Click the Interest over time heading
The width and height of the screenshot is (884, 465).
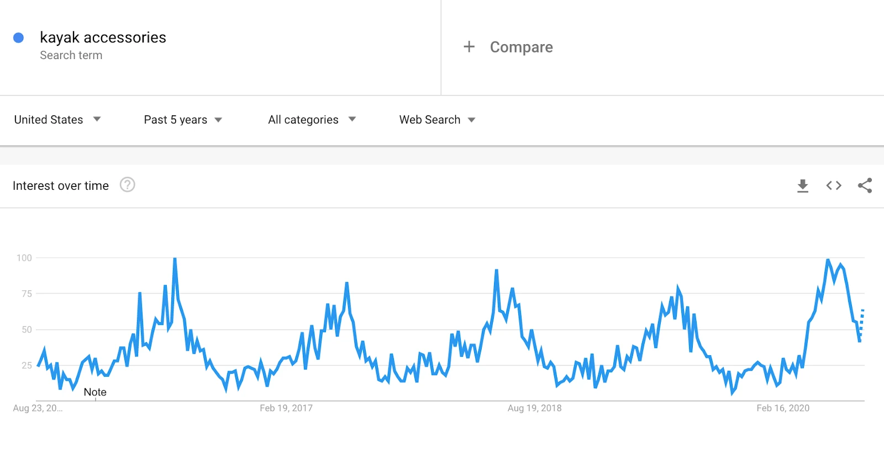pyautogui.click(x=61, y=186)
